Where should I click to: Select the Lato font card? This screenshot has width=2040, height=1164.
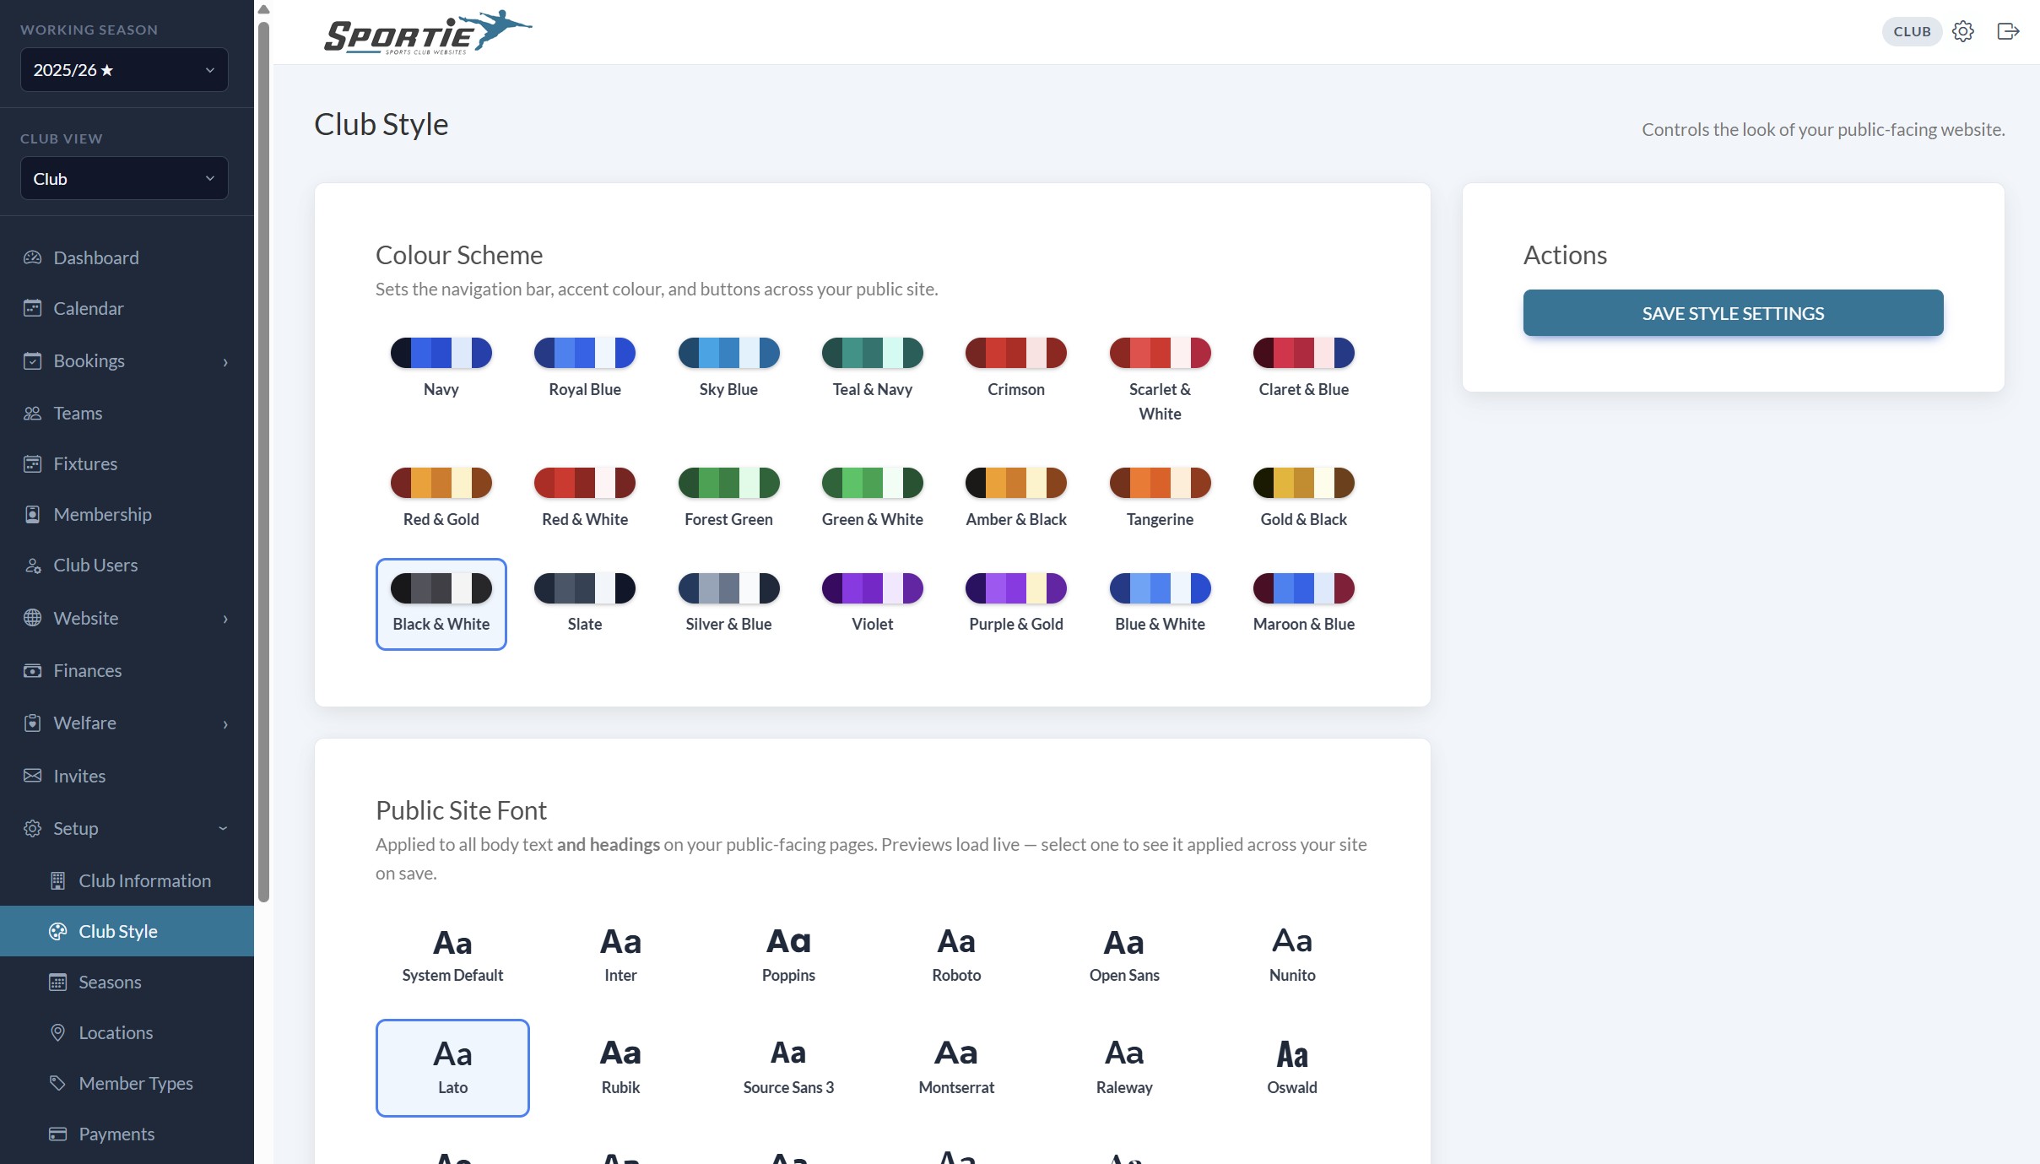pos(452,1068)
